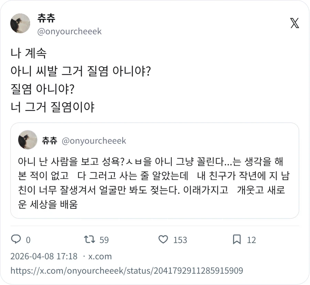Select the handle @onyourcheeek
Screen dimensions: 310x285
68,31
